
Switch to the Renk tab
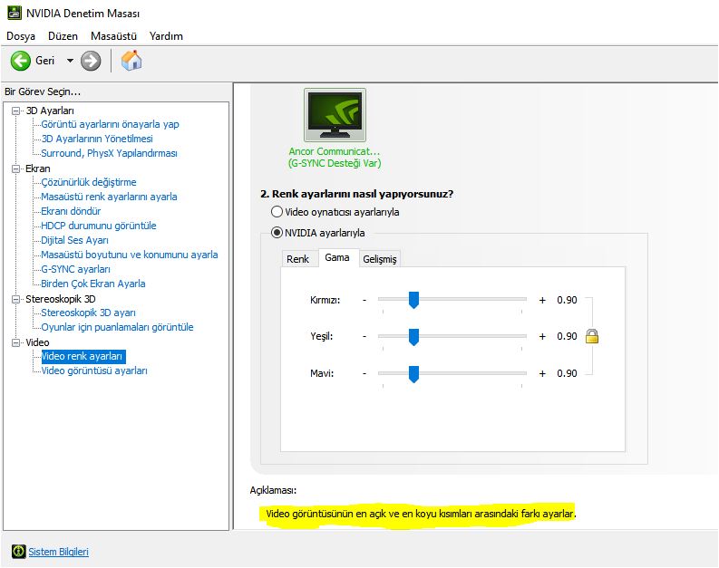point(298,259)
